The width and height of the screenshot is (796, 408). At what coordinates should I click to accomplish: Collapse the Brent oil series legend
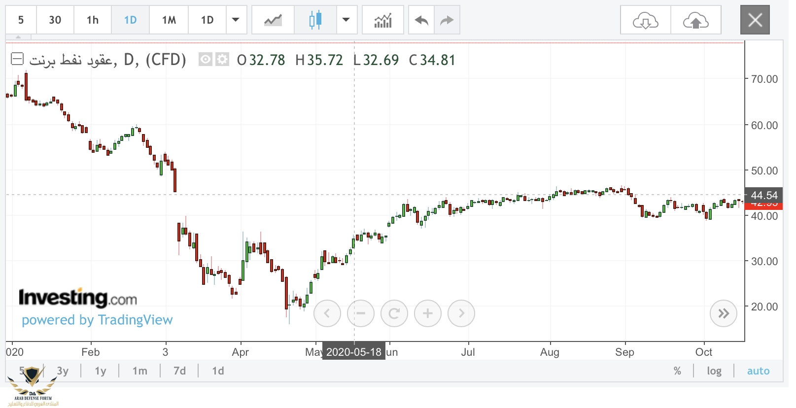pyautogui.click(x=17, y=59)
